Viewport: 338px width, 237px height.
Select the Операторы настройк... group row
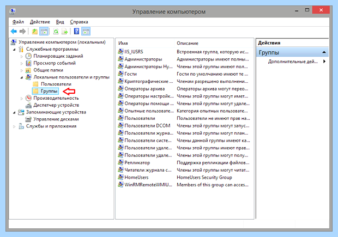(x=184, y=96)
